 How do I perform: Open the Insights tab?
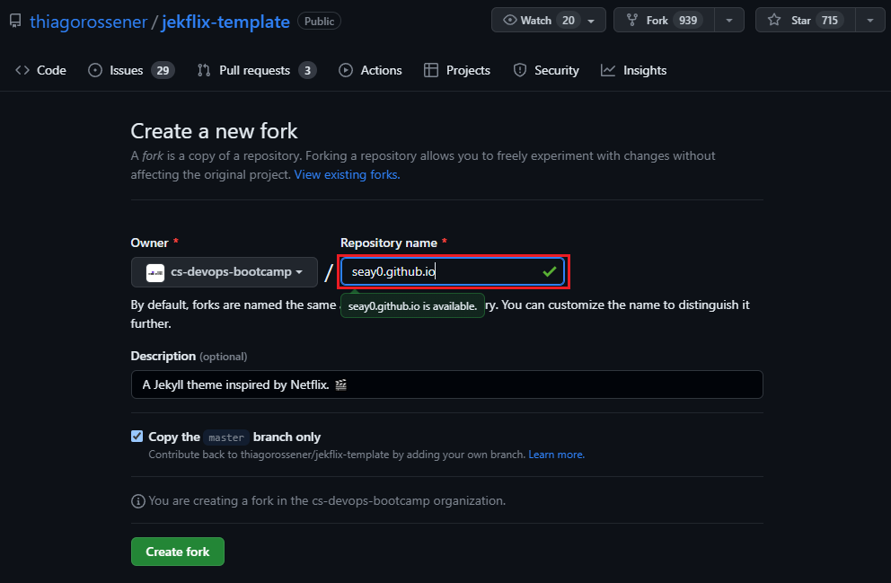(633, 70)
